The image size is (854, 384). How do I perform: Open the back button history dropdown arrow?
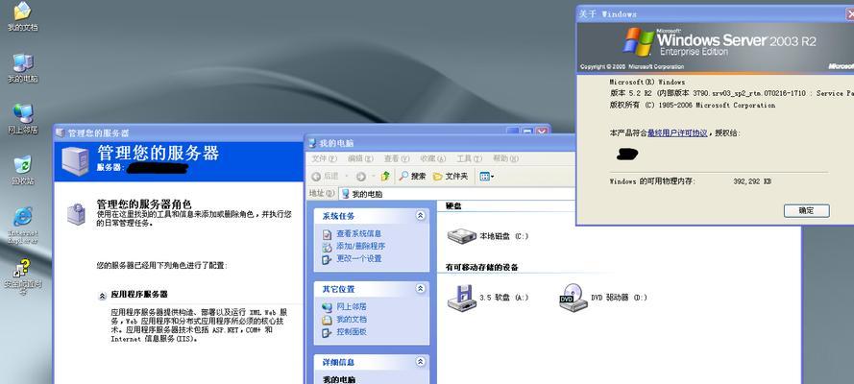tap(347, 177)
